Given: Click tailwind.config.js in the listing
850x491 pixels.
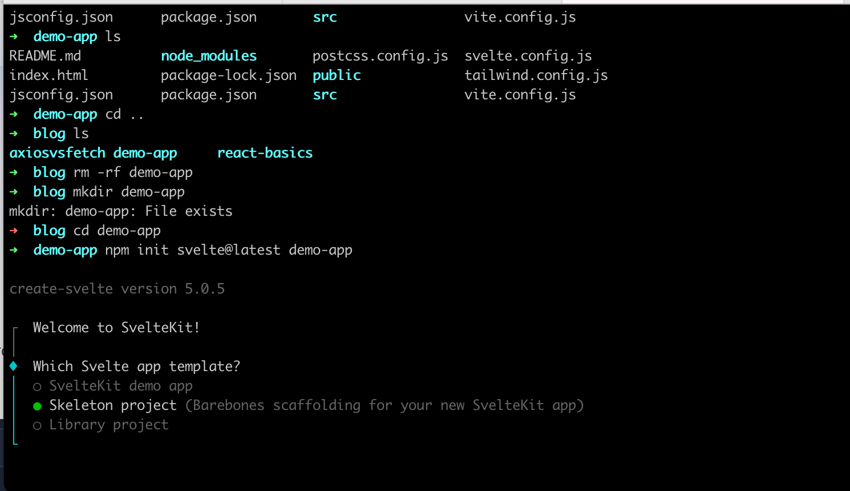Looking at the screenshot, I should [x=536, y=75].
